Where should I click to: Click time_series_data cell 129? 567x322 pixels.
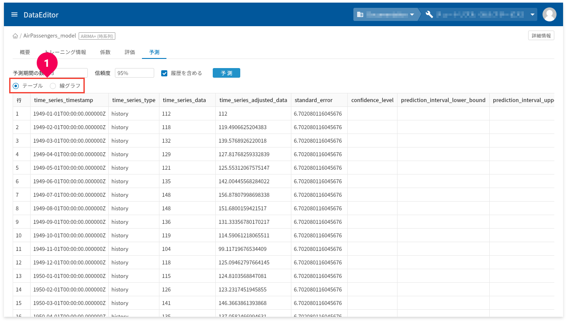(187, 154)
